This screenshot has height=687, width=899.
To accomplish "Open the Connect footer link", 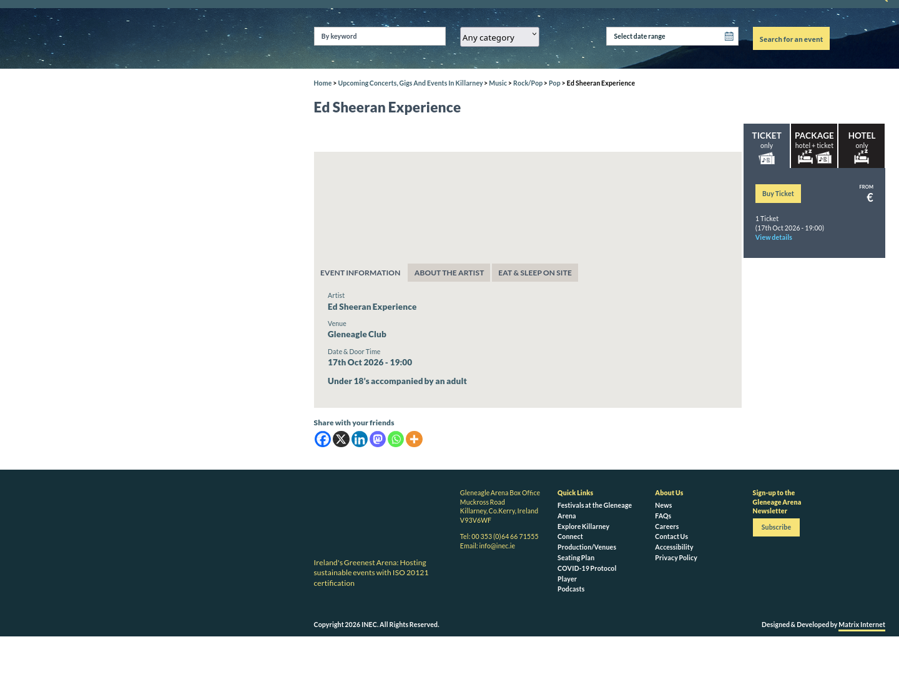I will pyautogui.click(x=570, y=536).
